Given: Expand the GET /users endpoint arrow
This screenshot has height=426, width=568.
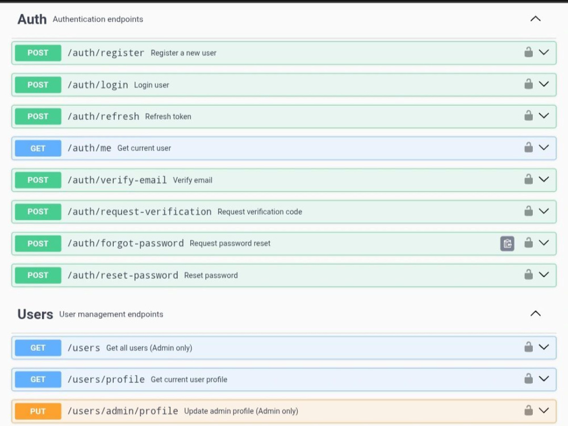Looking at the screenshot, I should (544, 347).
